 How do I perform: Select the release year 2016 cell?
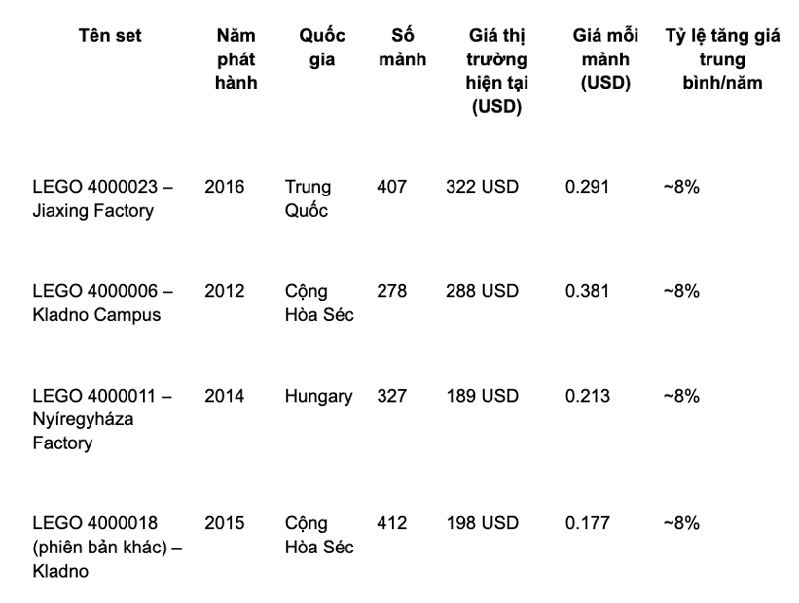pyautogui.click(x=225, y=187)
